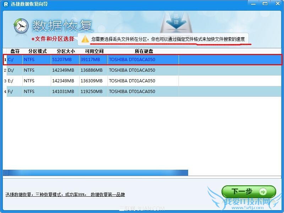
Task: Click the 分区大小 column header
Action: tap(66, 51)
